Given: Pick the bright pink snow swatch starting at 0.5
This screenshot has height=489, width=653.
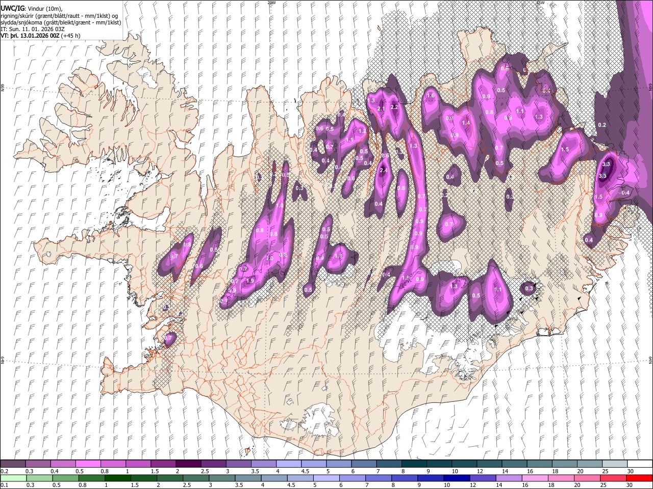Looking at the screenshot, I should click(88, 464).
